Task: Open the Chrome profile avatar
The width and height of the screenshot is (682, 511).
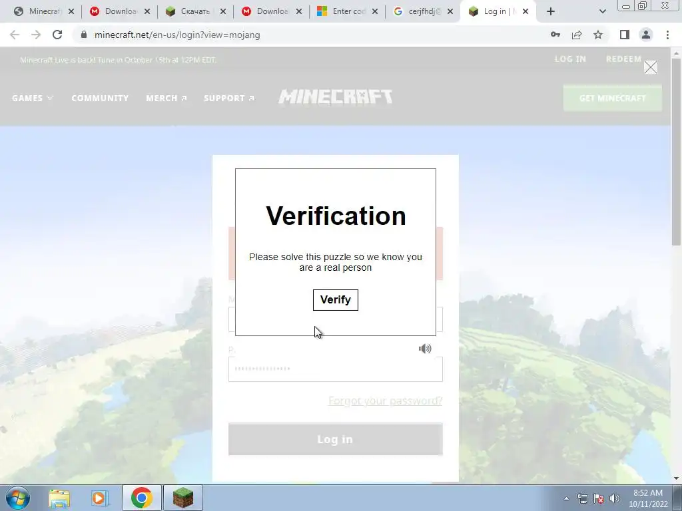Action: pos(646,35)
